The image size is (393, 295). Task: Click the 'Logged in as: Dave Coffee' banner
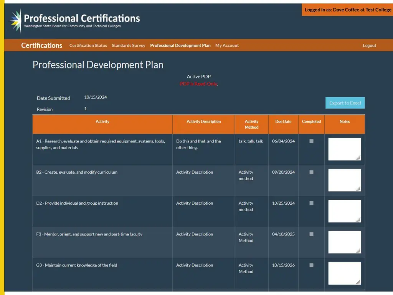point(348,10)
